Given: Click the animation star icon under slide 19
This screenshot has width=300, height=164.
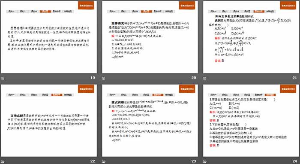Looking at the screenshot, I should (x=3, y=78).
